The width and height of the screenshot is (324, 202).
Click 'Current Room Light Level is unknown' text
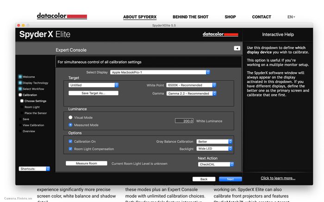point(139,164)
